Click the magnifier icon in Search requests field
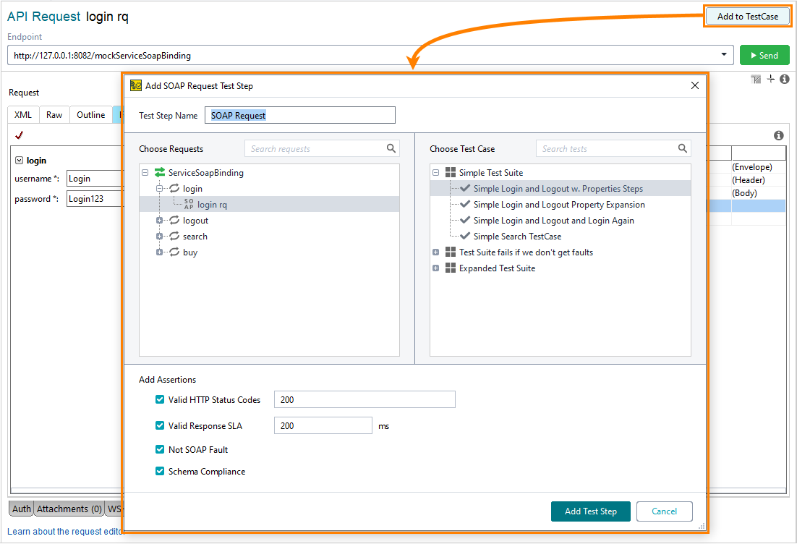 tap(391, 148)
